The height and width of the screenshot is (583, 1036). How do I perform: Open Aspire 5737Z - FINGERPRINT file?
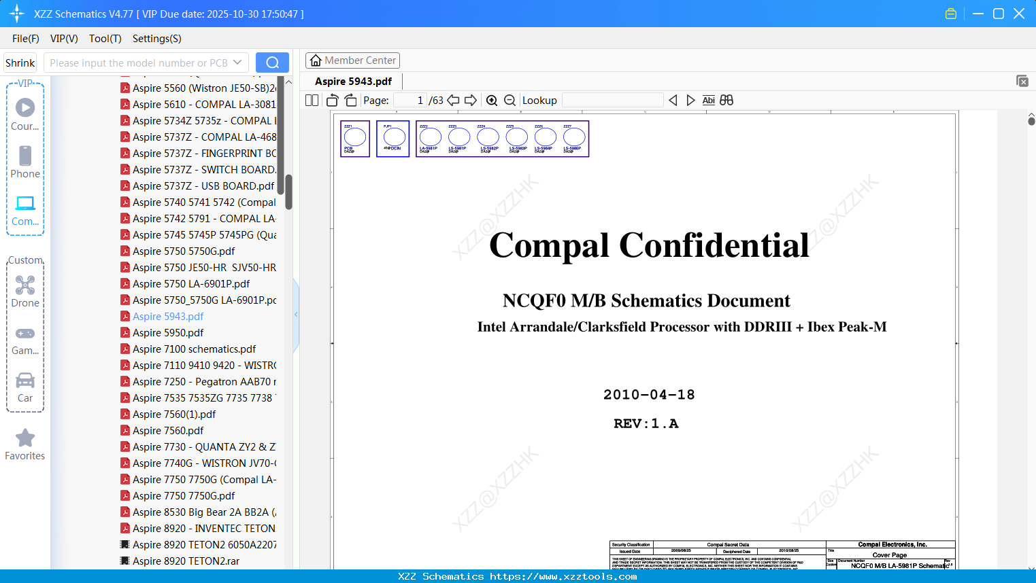point(198,153)
